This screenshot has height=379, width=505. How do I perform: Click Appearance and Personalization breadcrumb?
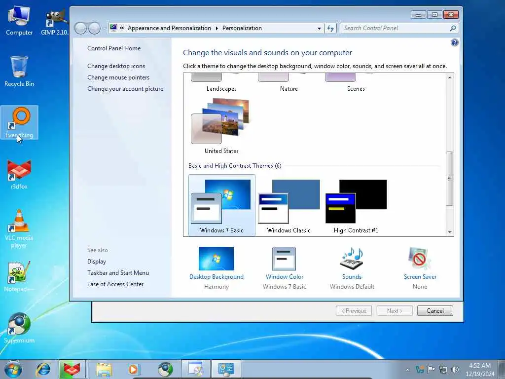(169, 28)
